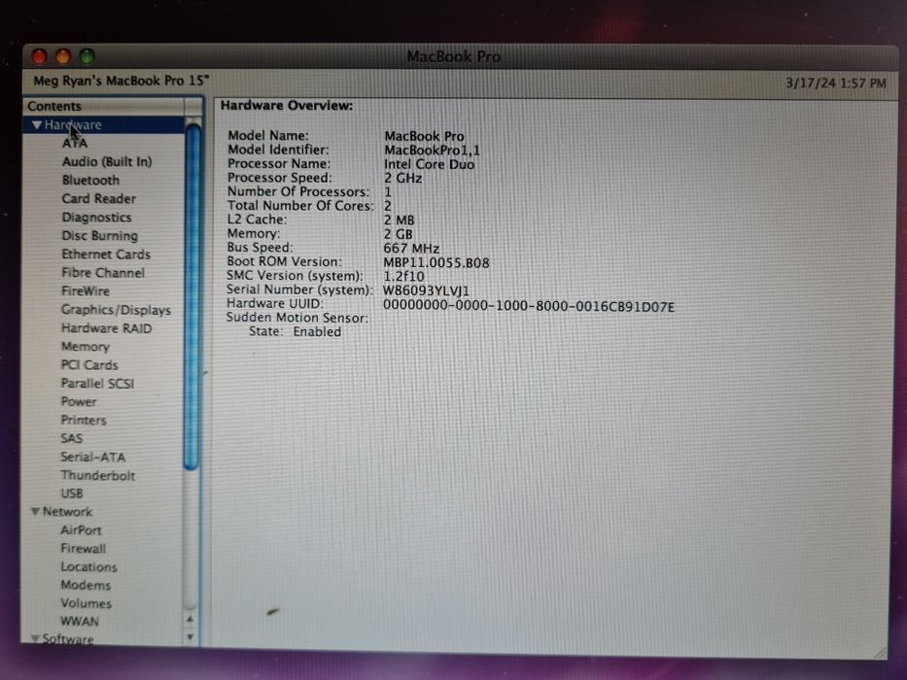Open Diagnostics in sidebar

click(96, 218)
